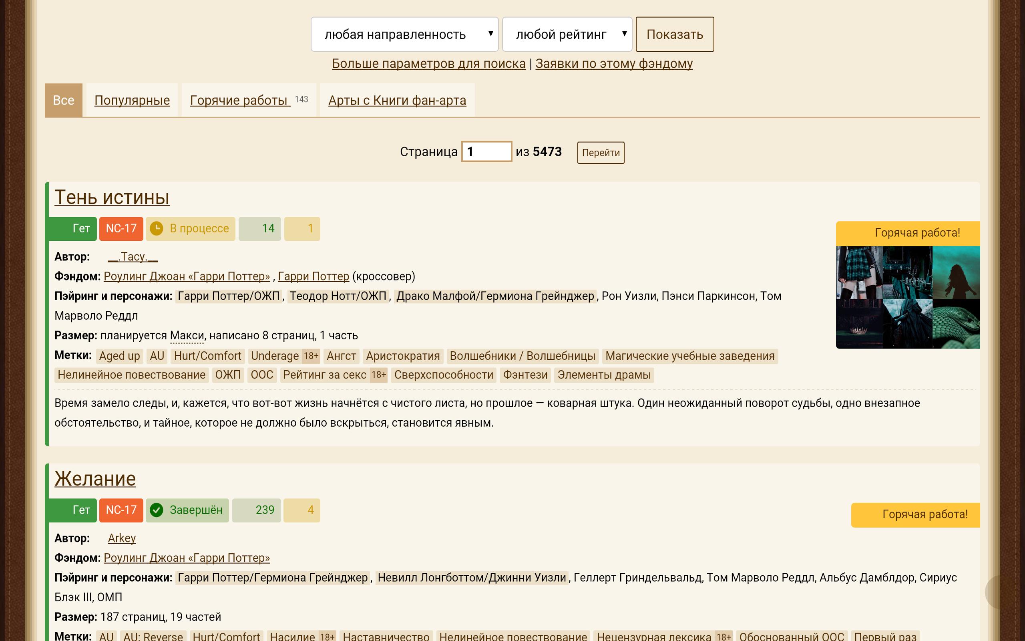Switch to 'Популярные' tab

131,101
